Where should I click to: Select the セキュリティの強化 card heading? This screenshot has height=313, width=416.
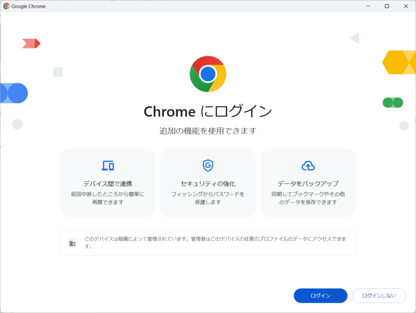pyautogui.click(x=208, y=183)
